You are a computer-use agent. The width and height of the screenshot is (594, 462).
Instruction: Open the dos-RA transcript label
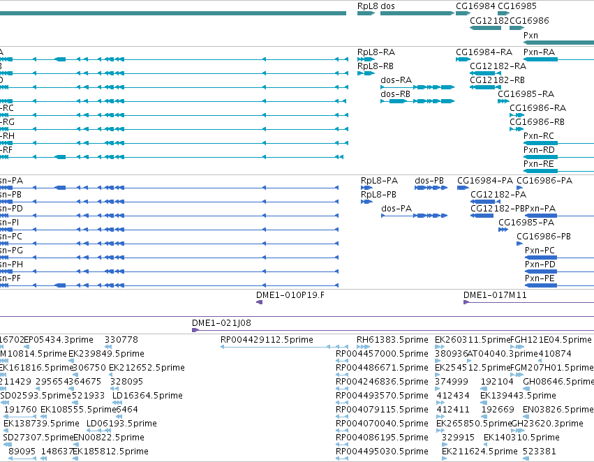click(x=396, y=80)
